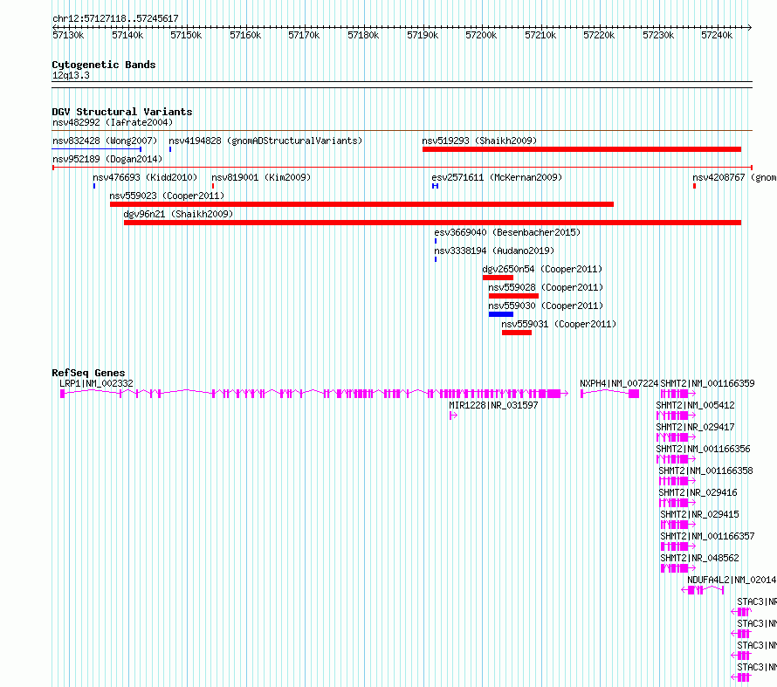Click the NXPH4 gene glyph
The height and width of the screenshot is (687, 777).
pyautogui.click(x=610, y=394)
